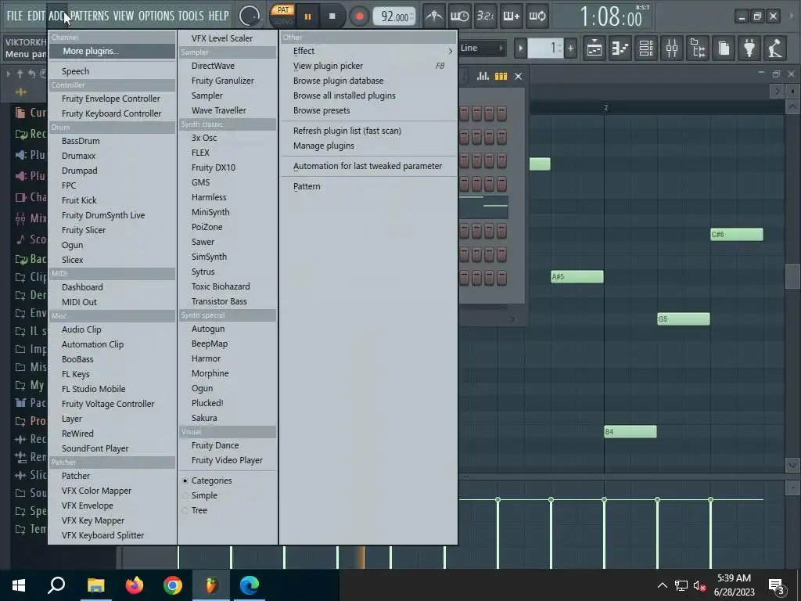Toggle the 3.2.1 recording countdown

(x=485, y=16)
